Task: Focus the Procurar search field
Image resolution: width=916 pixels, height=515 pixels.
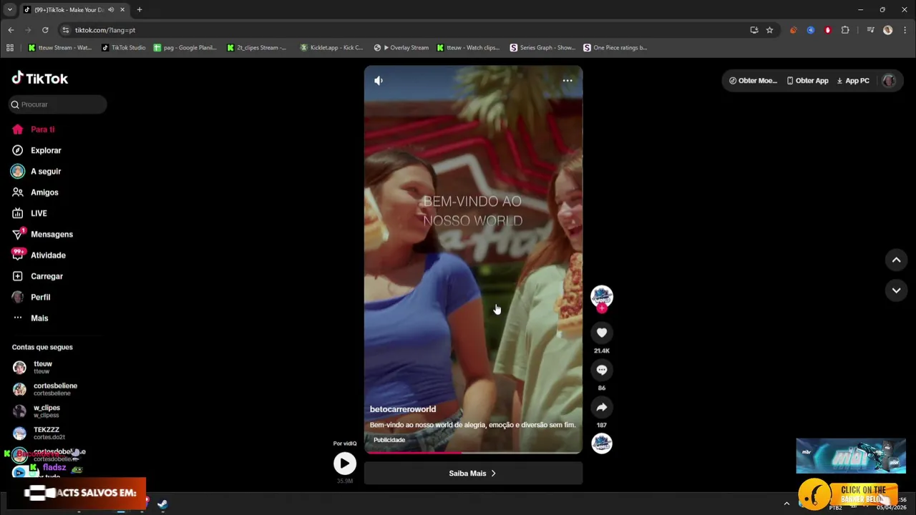Action: (57, 104)
